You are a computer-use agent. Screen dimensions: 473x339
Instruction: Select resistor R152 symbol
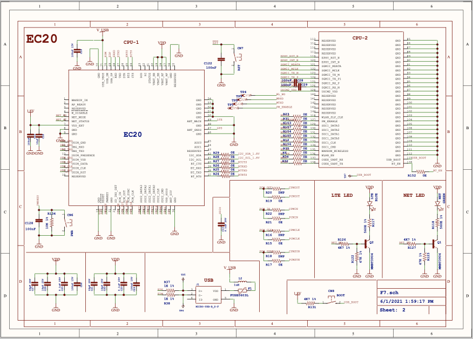point(420,171)
